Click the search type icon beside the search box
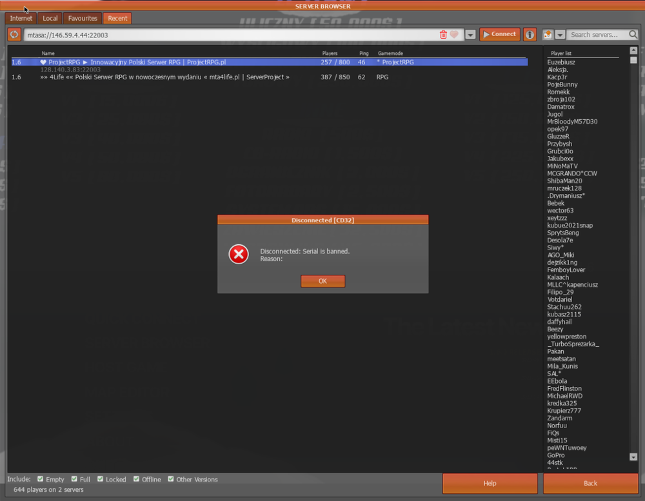This screenshot has width=645, height=501. point(548,35)
